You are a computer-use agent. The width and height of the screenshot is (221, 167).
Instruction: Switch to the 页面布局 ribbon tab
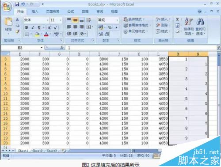(x=53, y=11)
